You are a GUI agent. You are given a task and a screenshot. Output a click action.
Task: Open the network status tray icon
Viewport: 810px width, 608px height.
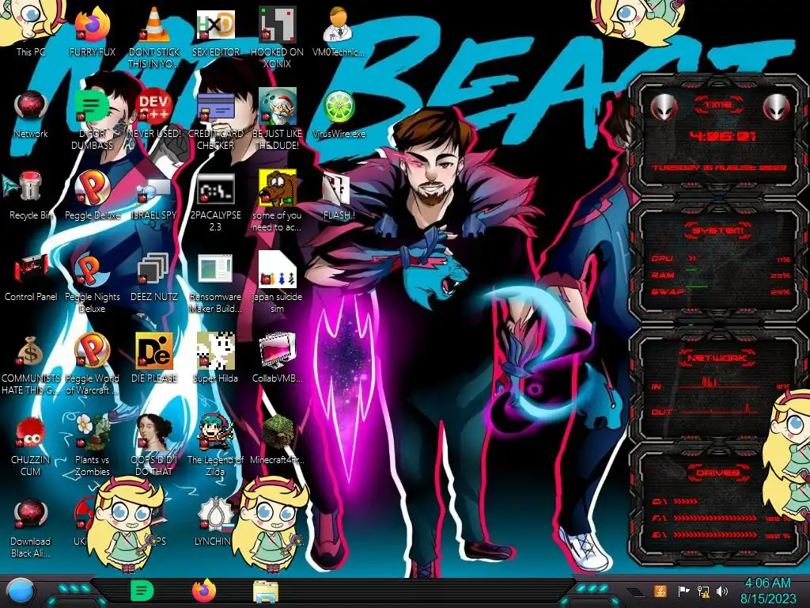[x=703, y=591]
